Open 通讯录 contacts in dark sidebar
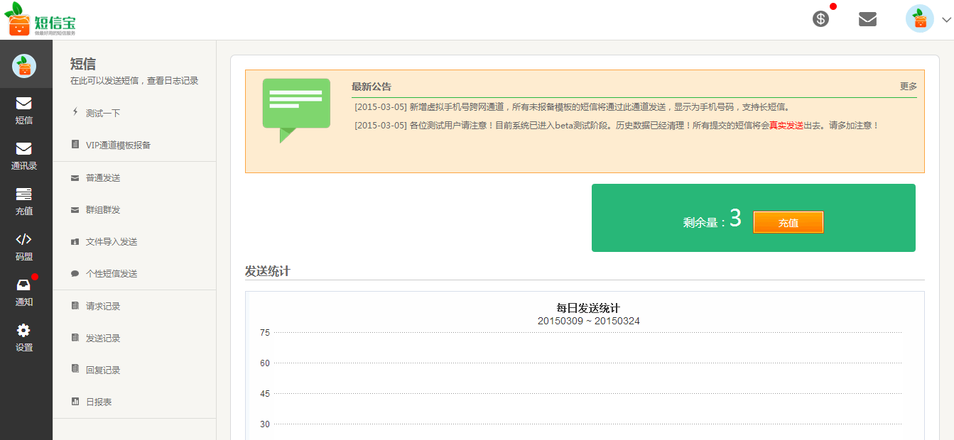This screenshot has height=440, width=954. point(24,156)
